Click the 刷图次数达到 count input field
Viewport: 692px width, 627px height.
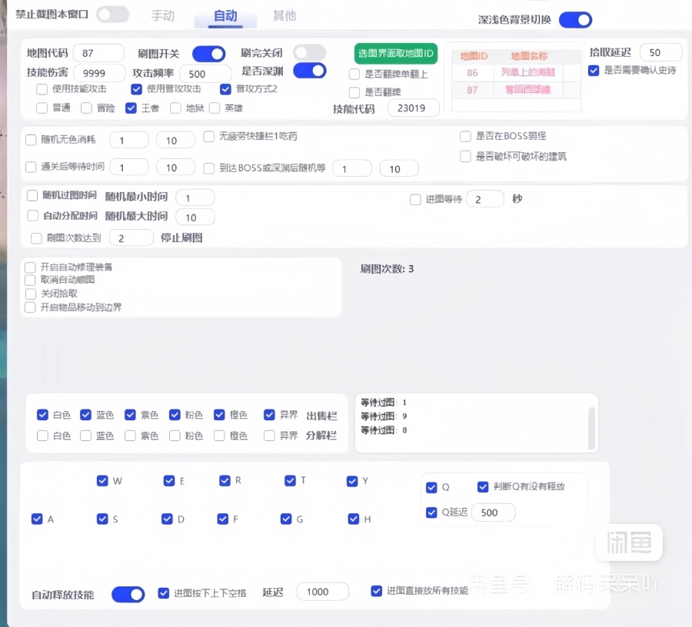coord(131,238)
